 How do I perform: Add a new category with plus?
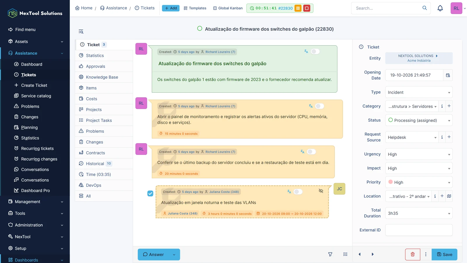tap(449, 106)
